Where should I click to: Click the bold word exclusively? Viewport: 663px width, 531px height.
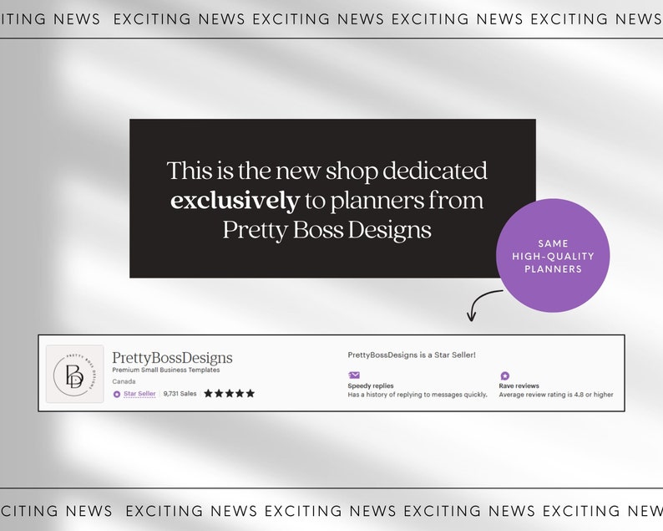point(235,201)
